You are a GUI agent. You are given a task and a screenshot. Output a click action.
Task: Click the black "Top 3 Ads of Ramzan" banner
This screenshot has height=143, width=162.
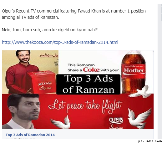pyautogui.click(x=89, y=84)
